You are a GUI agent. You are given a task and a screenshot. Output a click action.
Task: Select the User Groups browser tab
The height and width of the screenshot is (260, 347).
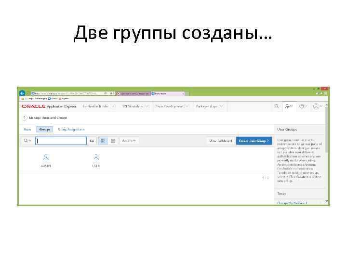168,94
